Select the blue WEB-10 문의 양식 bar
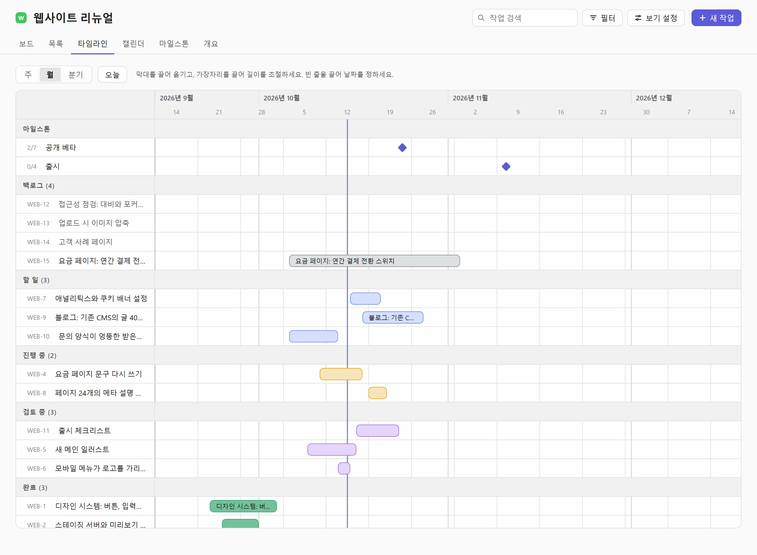The height and width of the screenshot is (555, 757). click(313, 336)
